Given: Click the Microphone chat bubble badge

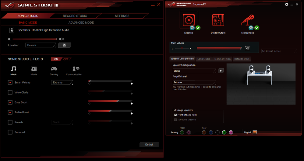Looking at the screenshot, I should tap(251, 28).
